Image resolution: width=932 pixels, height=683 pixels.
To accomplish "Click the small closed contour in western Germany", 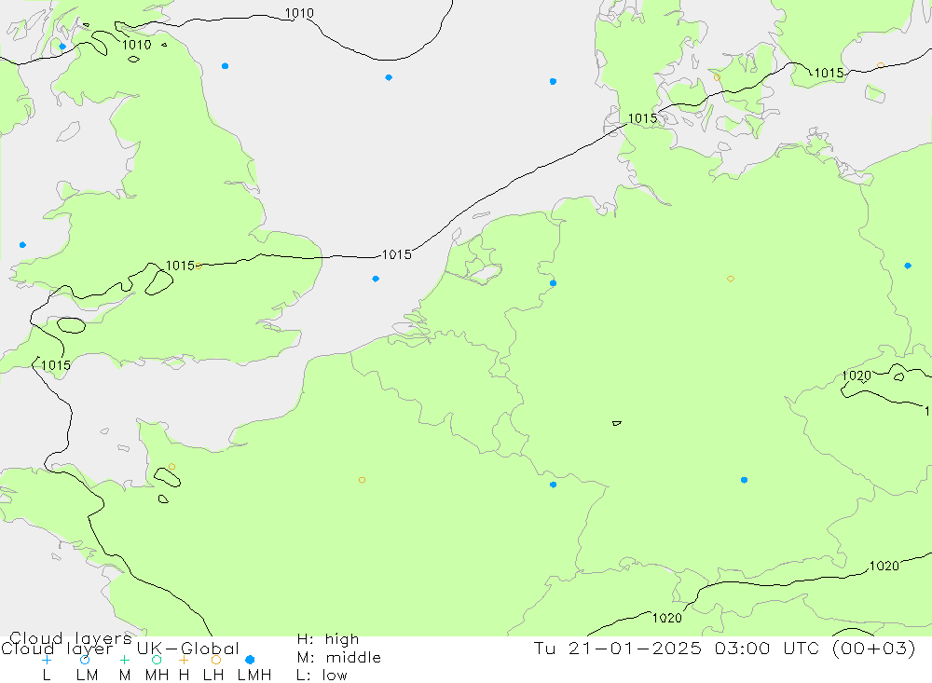I will click(616, 423).
